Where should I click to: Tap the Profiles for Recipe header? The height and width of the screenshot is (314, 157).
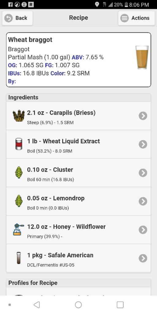pos(78,283)
